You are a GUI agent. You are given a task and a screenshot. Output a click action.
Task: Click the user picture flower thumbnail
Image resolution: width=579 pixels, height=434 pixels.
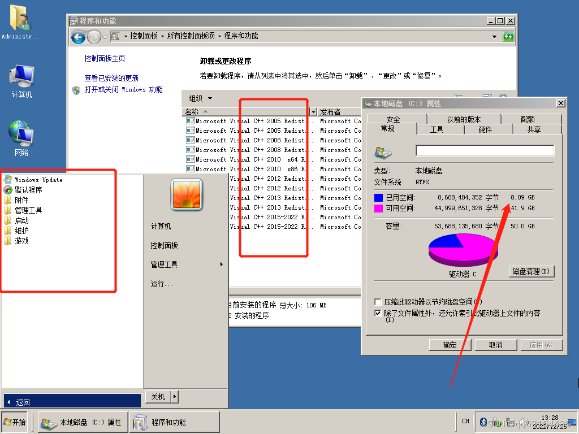click(x=187, y=194)
